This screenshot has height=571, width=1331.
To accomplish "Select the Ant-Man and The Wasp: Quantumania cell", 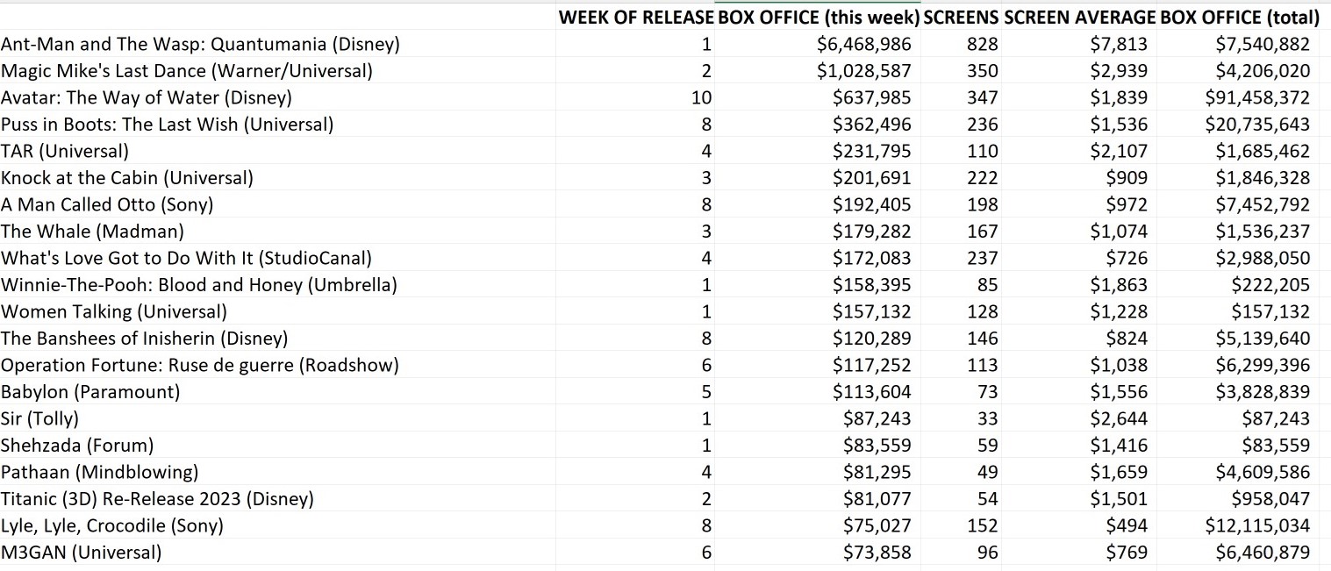I will pyautogui.click(x=200, y=45).
